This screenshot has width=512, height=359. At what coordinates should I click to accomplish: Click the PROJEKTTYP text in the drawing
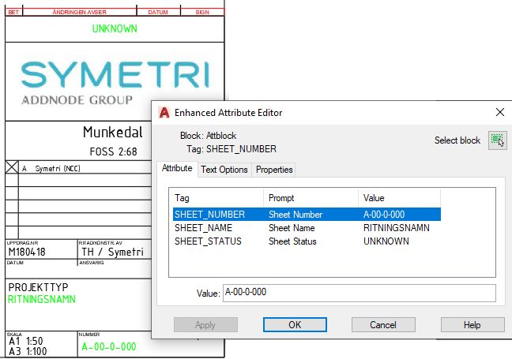click(38, 287)
